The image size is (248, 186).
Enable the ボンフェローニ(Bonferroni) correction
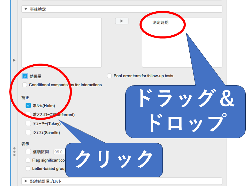coord(28,114)
